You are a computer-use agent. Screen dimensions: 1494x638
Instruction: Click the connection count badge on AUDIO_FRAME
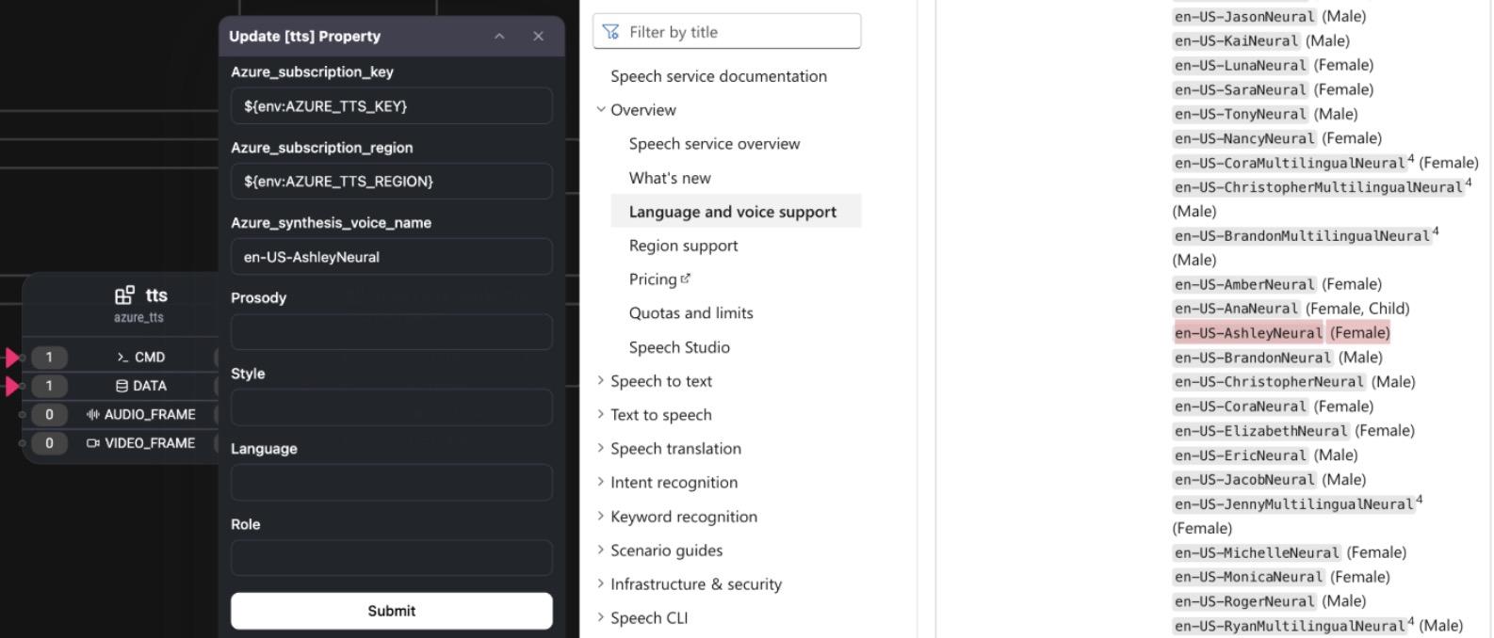(x=48, y=414)
